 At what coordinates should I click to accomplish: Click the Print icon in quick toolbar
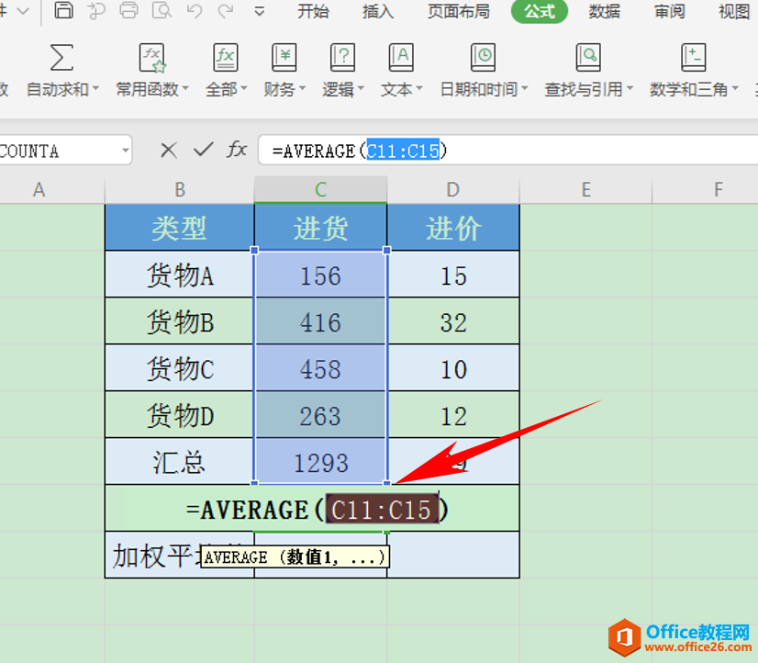pos(128,10)
